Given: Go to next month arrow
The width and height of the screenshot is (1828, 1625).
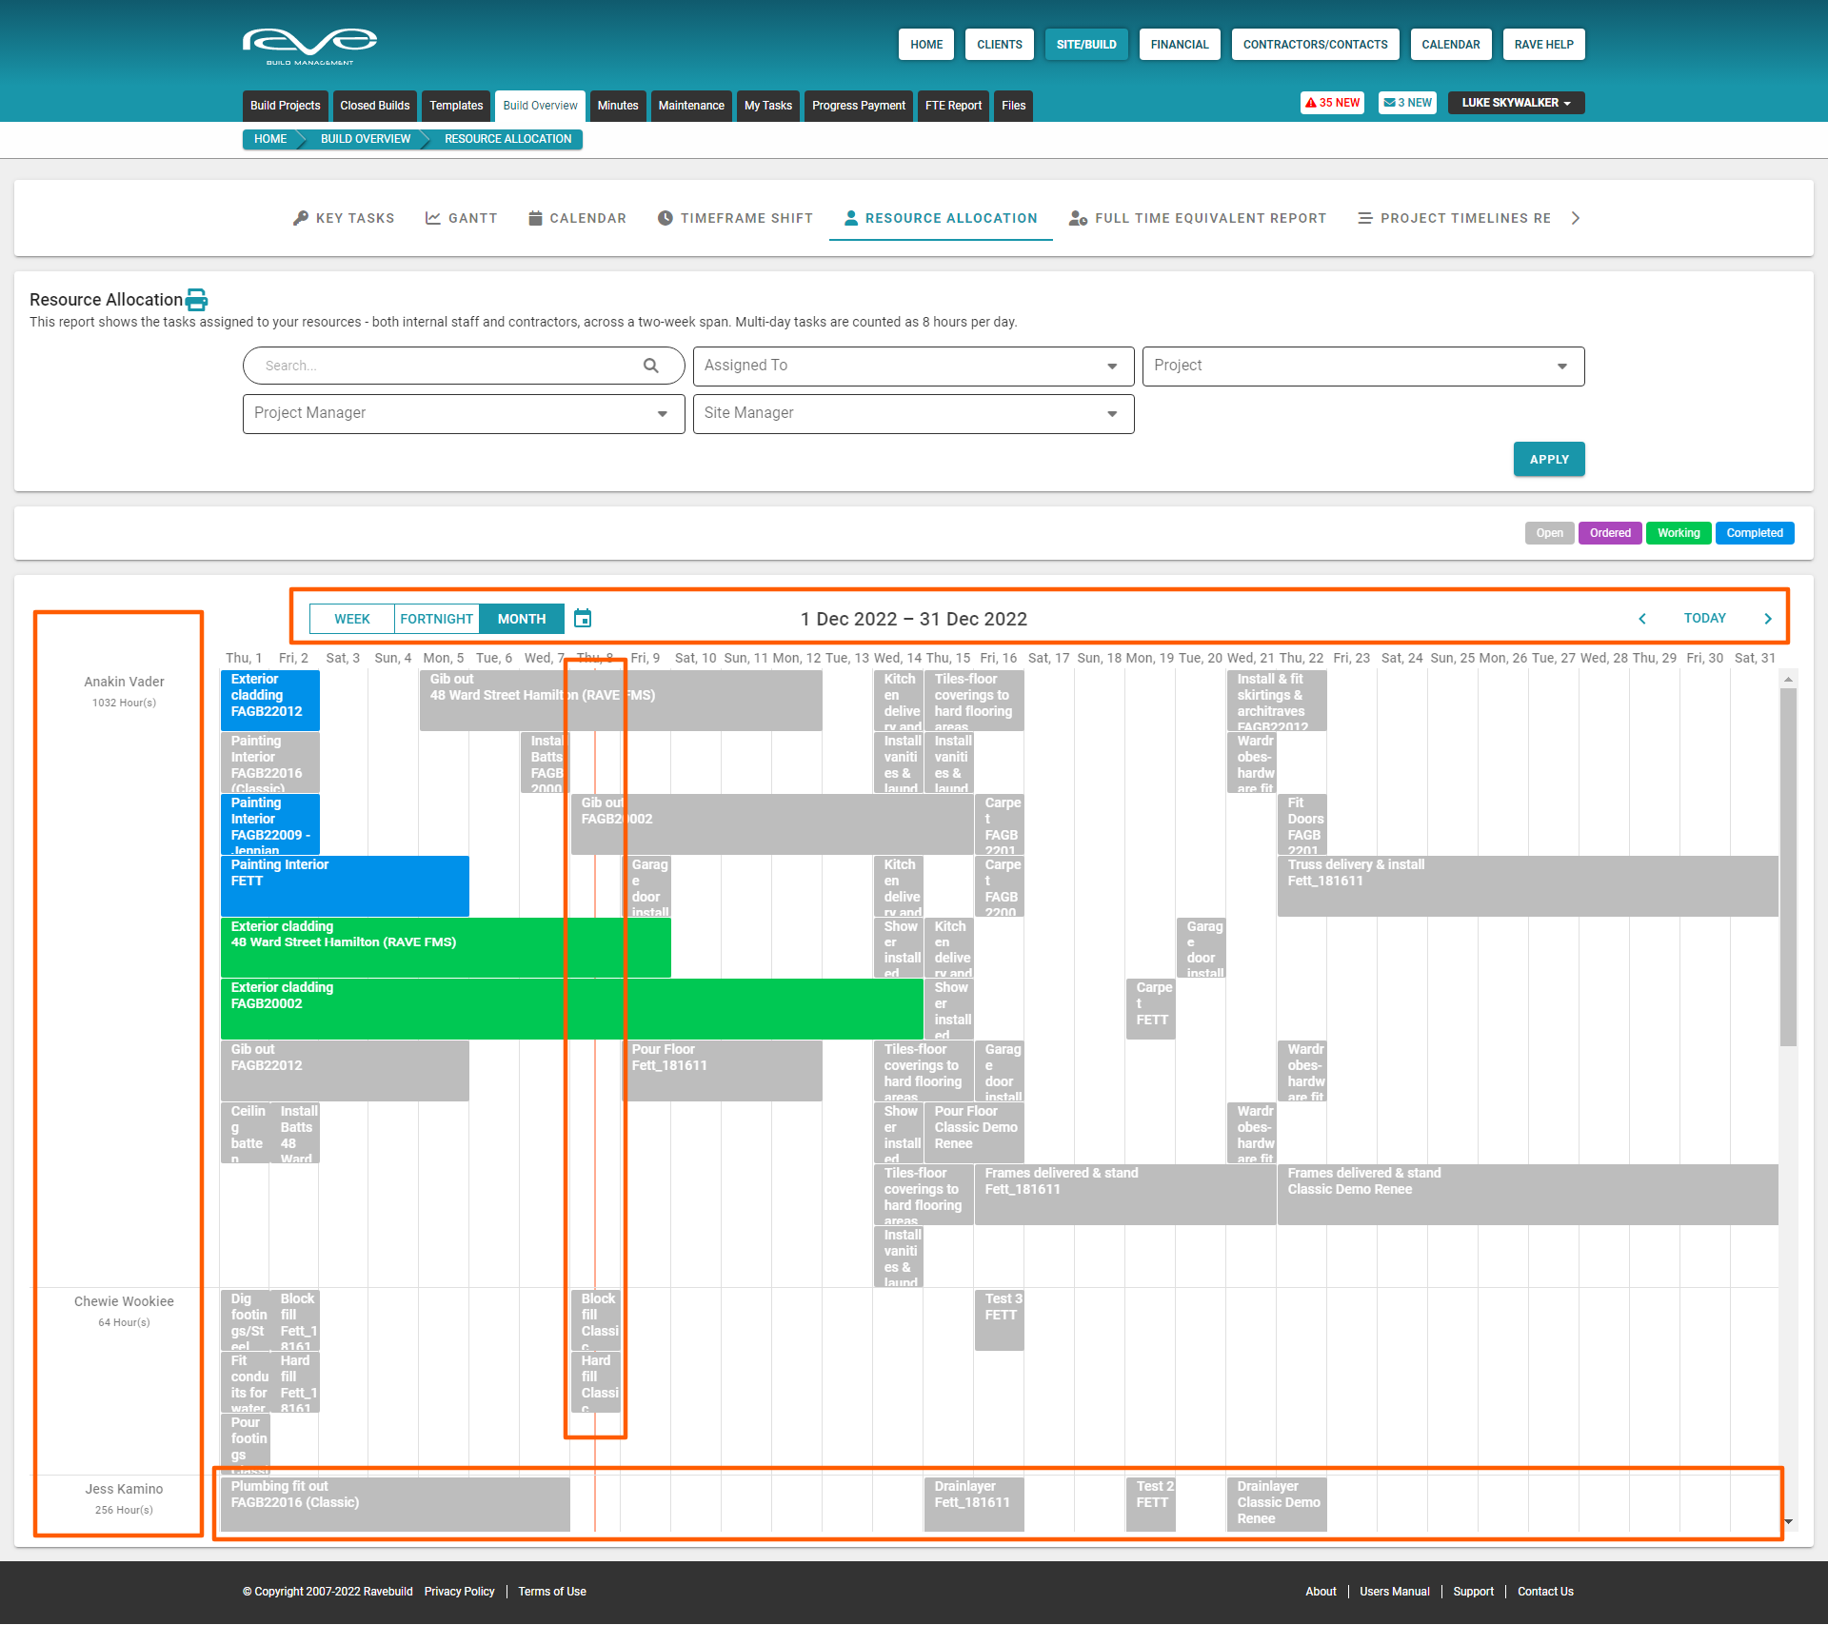Looking at the screenshot, I should [x=1768, y=619].
